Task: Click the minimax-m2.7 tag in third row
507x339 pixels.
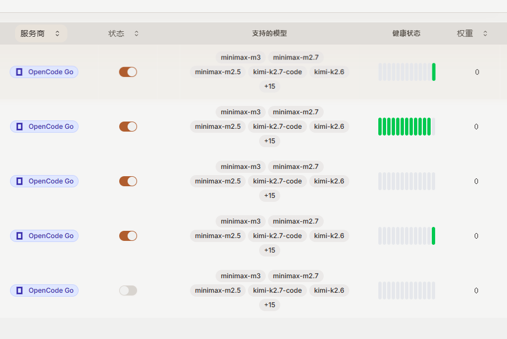Action: click(x=296, y=167)
